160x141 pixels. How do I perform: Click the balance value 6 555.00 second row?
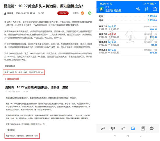[x=152, y=20]
